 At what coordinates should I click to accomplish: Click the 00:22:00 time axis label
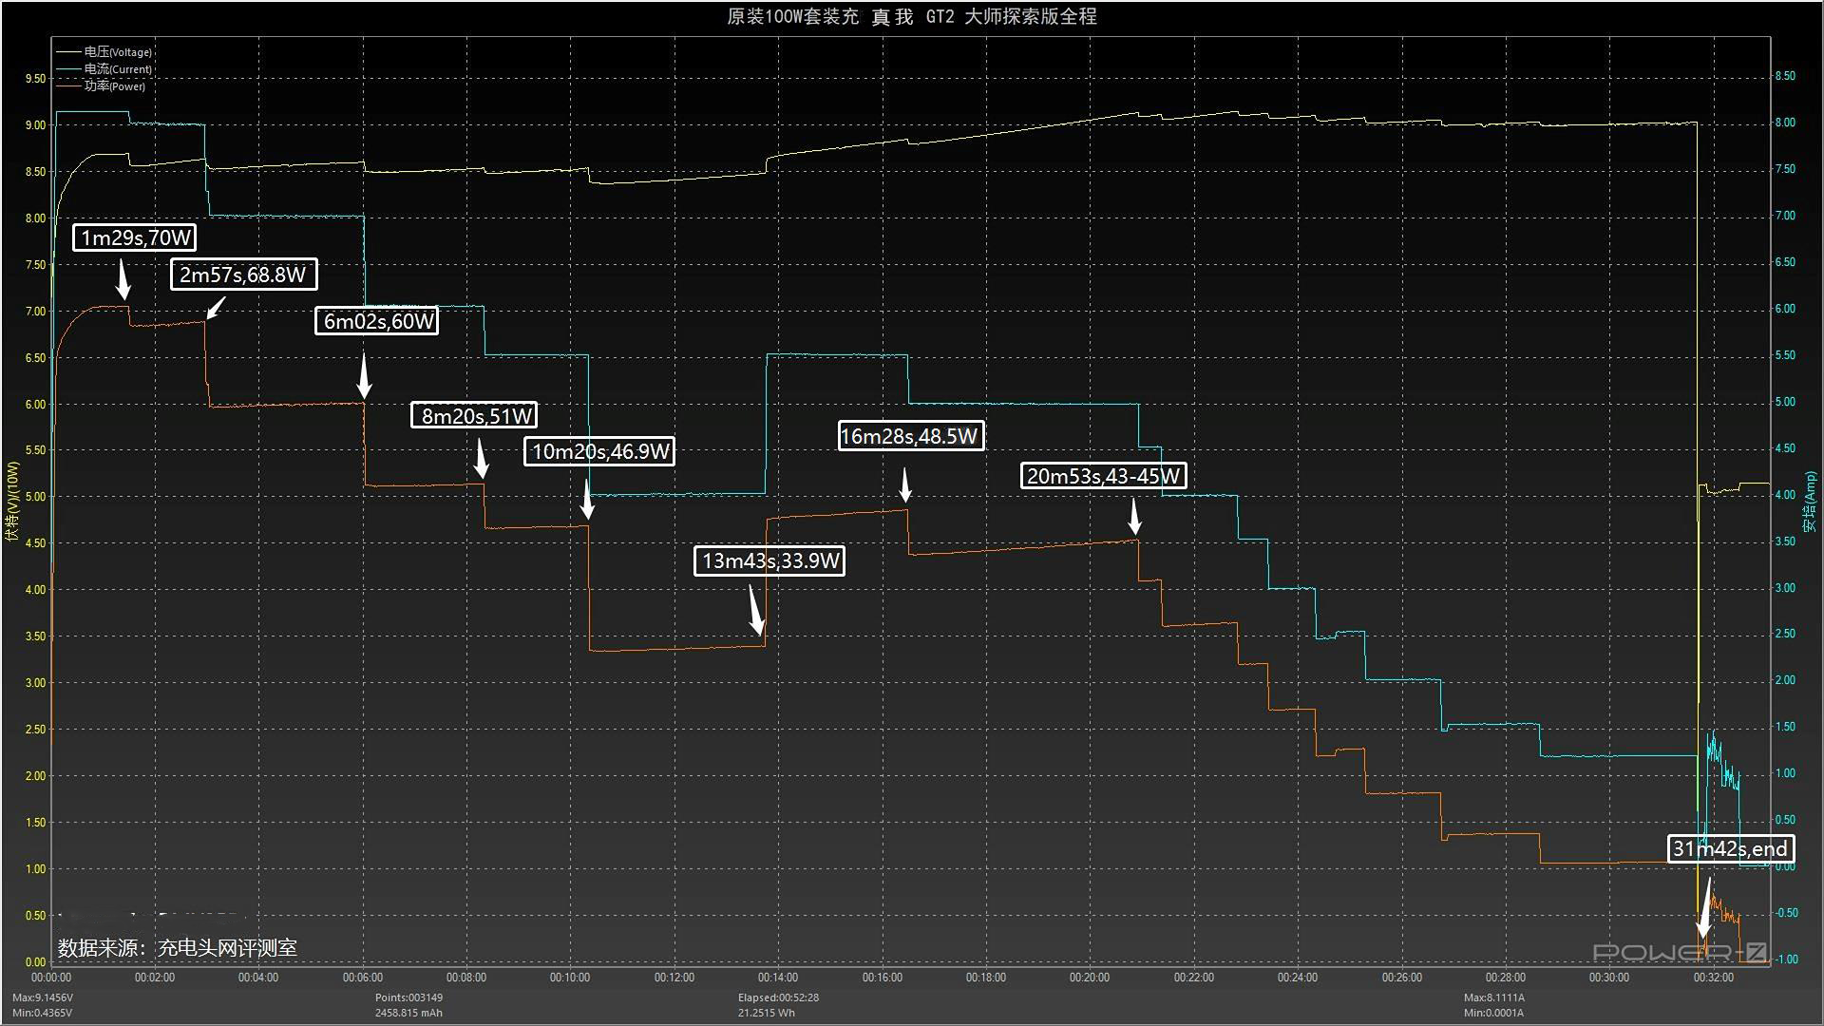coord(1194,978)
